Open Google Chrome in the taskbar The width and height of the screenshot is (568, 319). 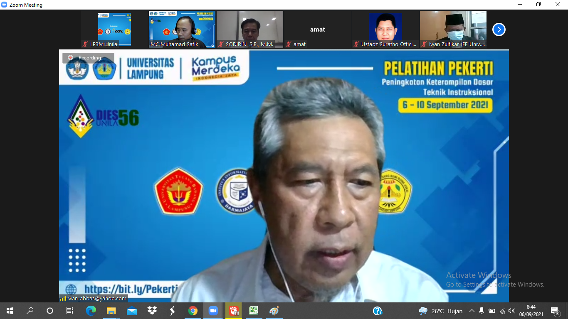193,311
